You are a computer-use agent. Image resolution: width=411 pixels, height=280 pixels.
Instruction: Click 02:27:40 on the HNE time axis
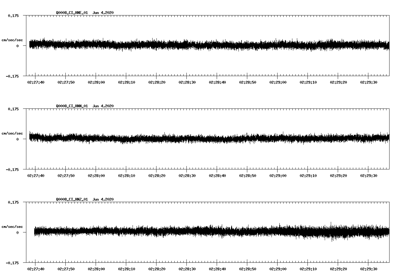pos(36,82)
